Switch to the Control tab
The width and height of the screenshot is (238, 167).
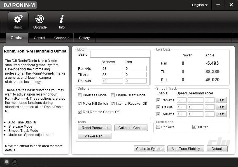point(39,38)
